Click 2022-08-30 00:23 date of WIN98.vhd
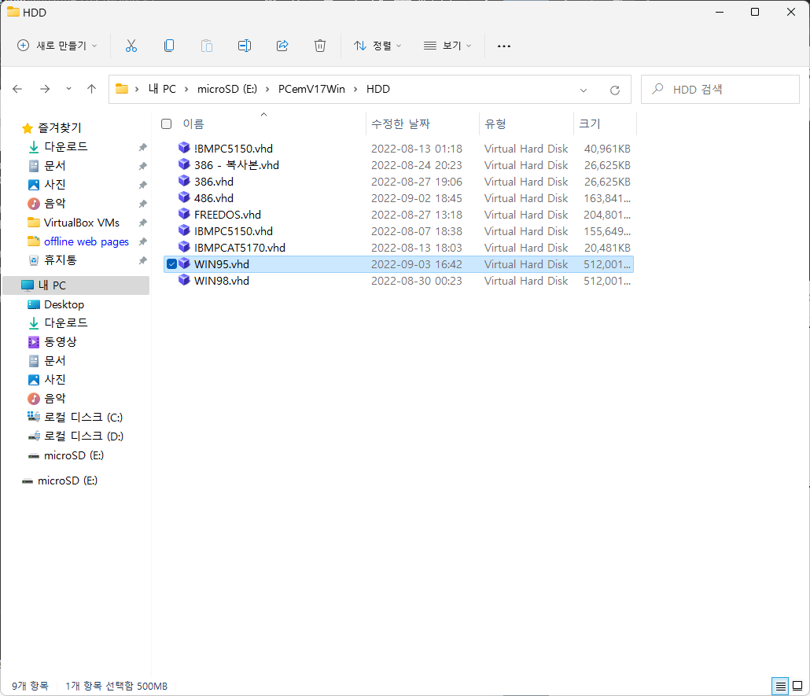Image resolution: width=810 pixels, height=696 pixels. (x=416, y=281)
